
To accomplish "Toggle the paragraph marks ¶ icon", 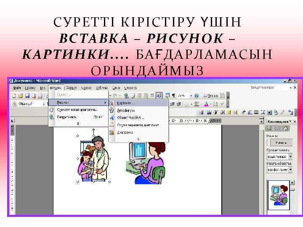I will tap(173, 95).
